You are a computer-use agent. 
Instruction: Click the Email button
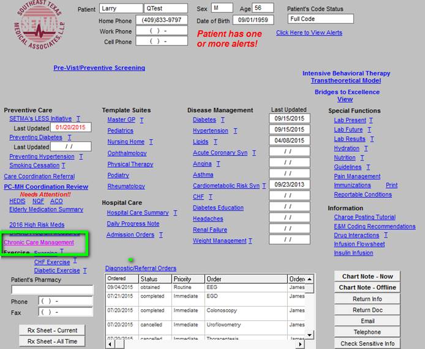(x=367, y=321)
